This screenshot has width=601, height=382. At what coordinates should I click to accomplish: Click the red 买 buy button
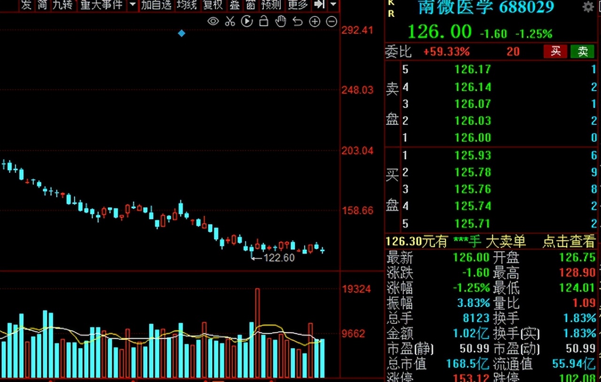(555, 52)
